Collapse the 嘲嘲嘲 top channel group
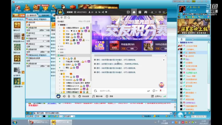Viewport: 222px width, 125px height. tap(59, 25)
